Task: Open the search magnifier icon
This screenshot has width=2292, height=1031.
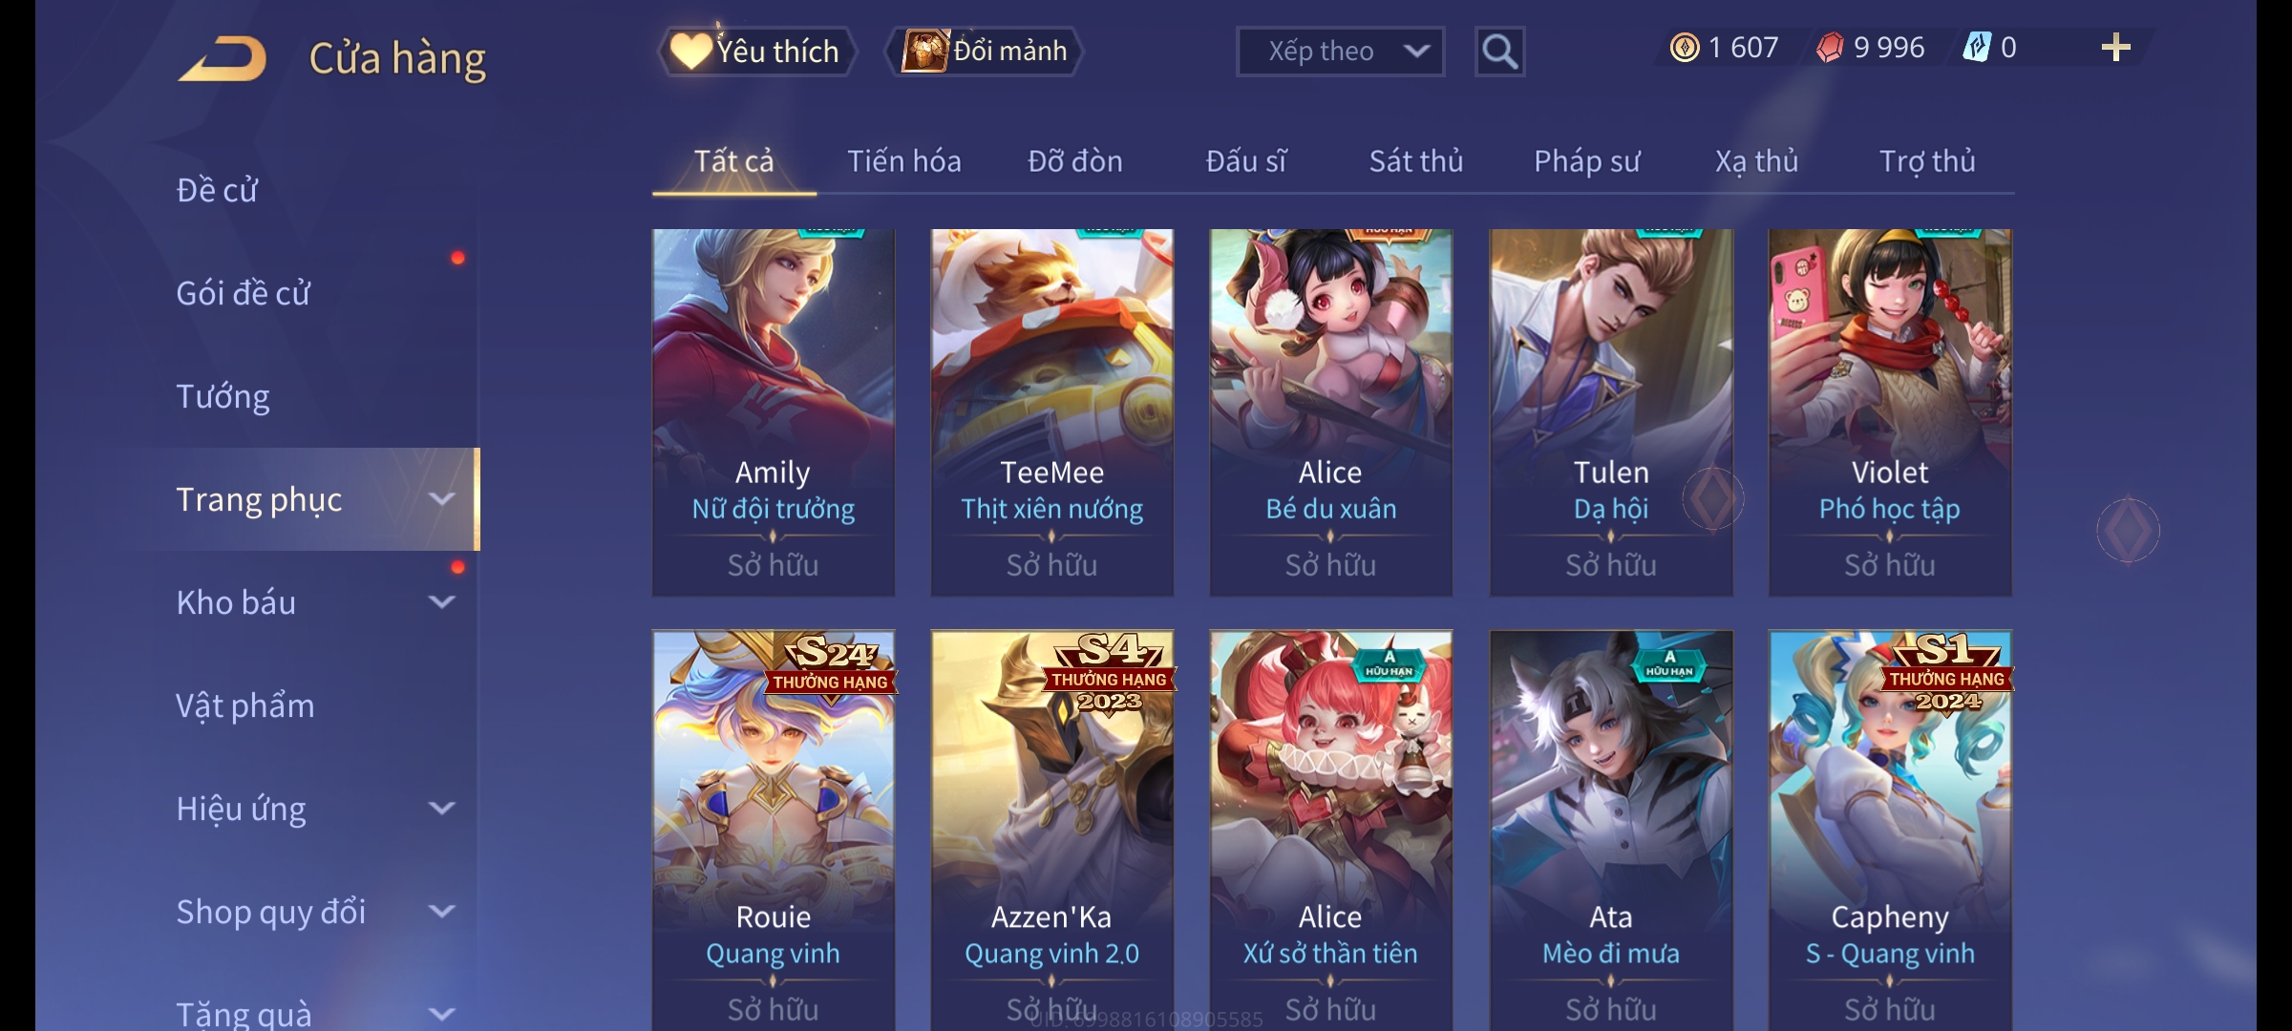Action: [x=1499, y=52]
